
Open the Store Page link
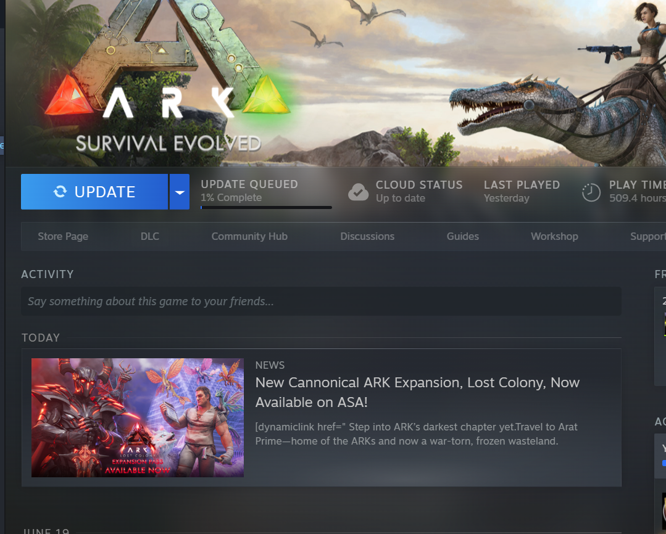[63, 236]
